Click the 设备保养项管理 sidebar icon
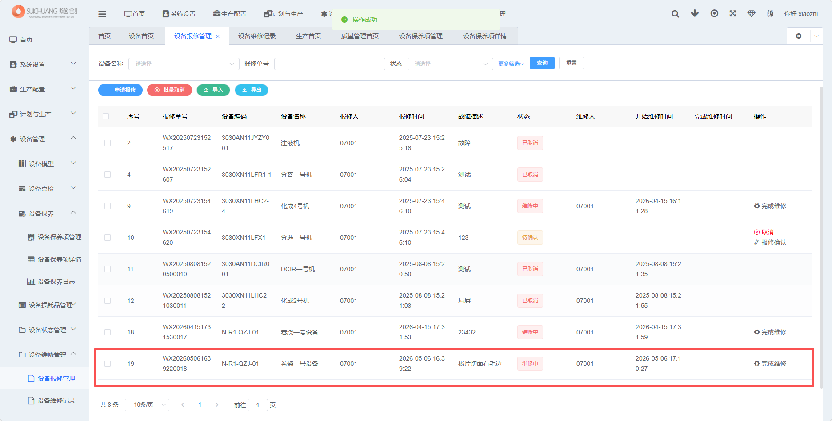 click(31, 237)
